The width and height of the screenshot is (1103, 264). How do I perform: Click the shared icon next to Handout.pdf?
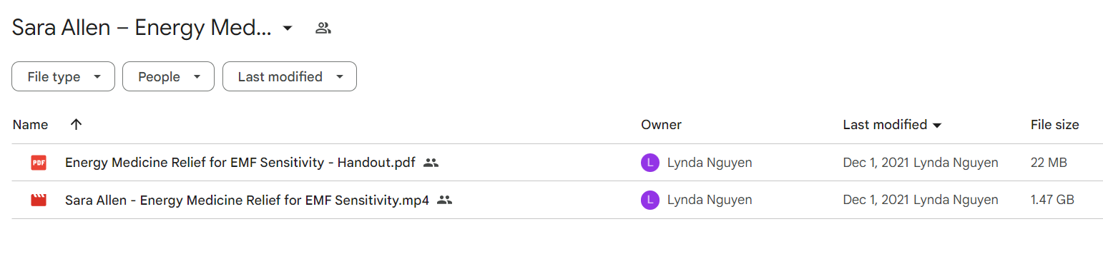(431, 163)
